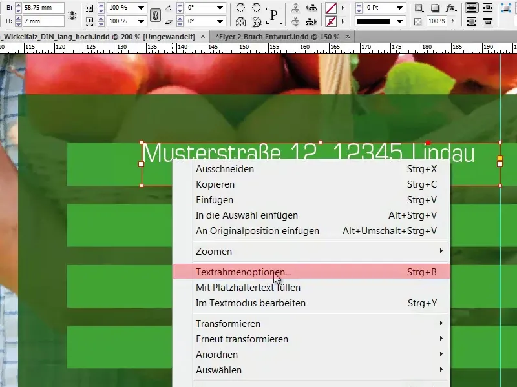Choose Mit Platzhaltertext füllen

click(x=311, y=288)
